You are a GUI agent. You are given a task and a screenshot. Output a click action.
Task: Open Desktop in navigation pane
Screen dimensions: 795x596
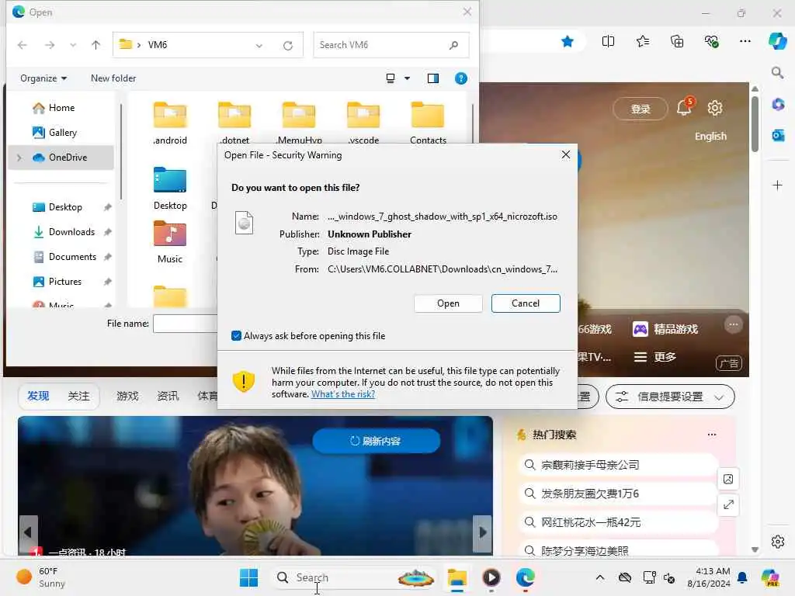65,206
